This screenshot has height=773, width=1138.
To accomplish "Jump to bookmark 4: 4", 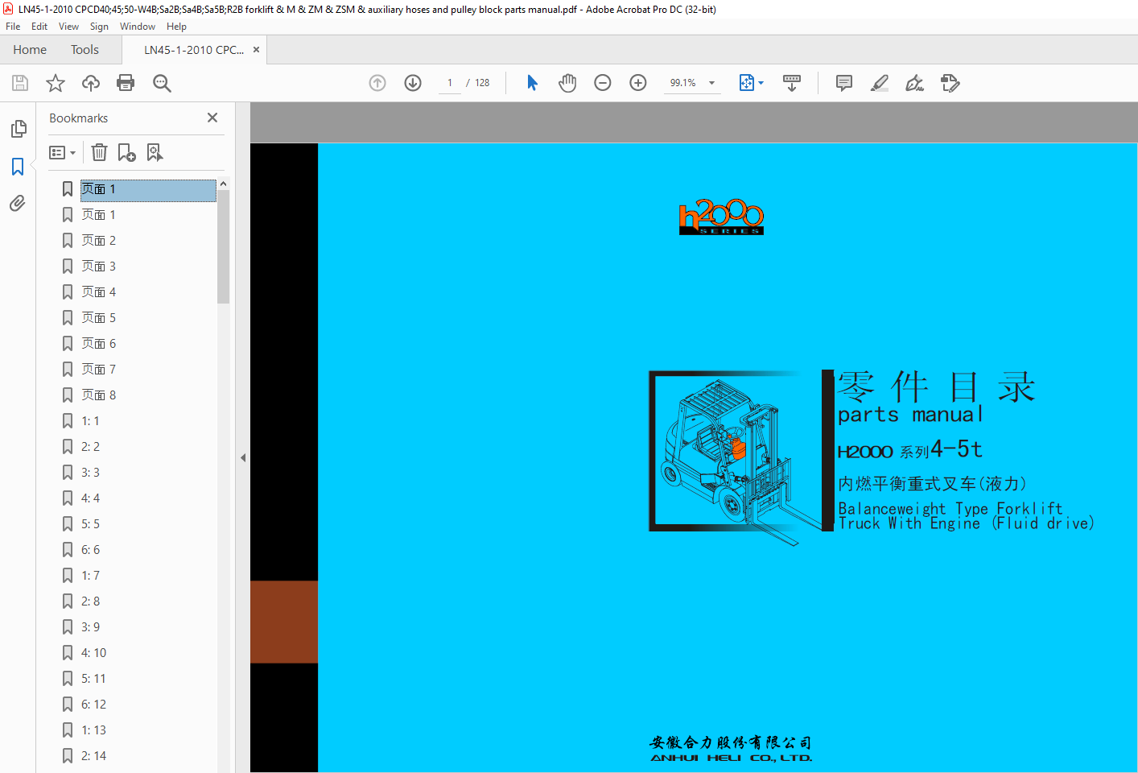I will [x=90, y=498].
